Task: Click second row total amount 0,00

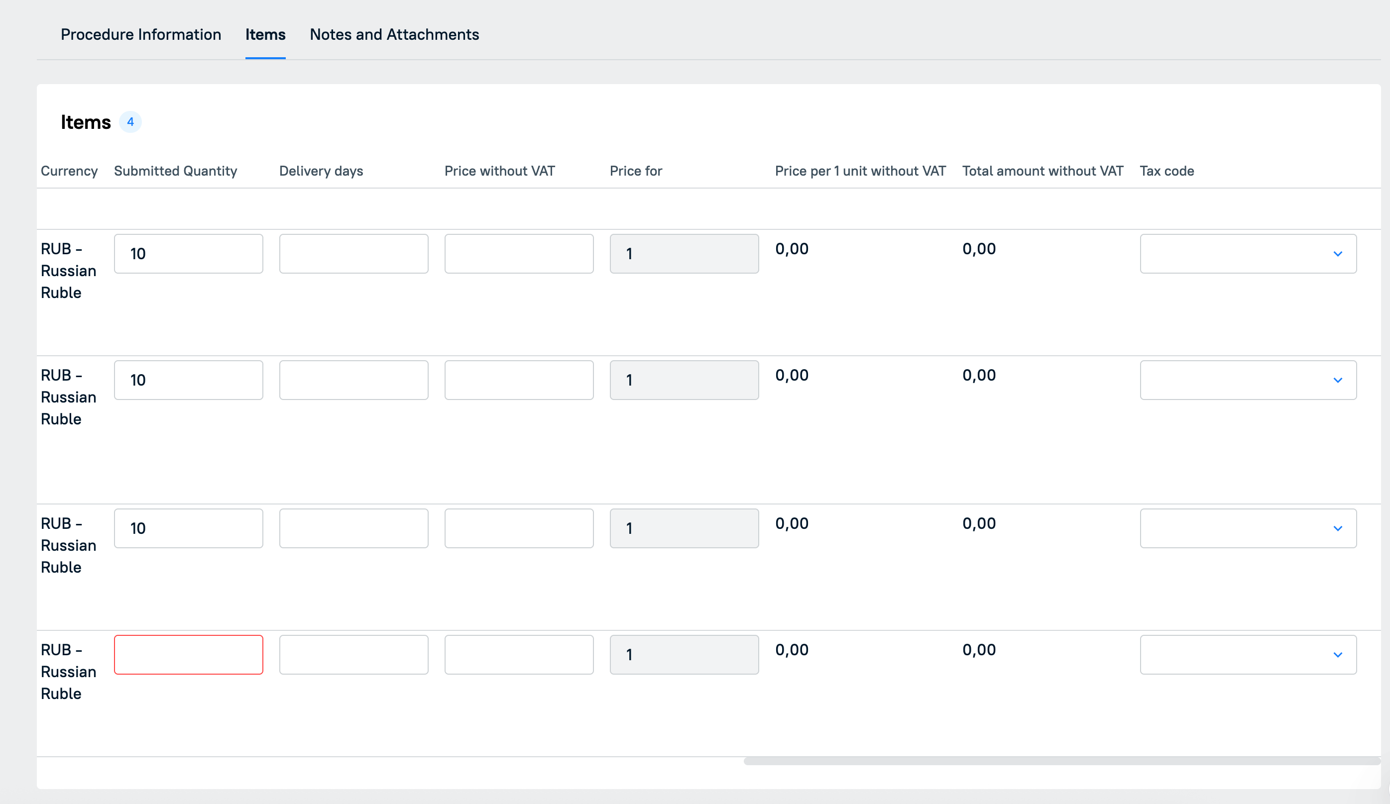Action: click(979, 375)
